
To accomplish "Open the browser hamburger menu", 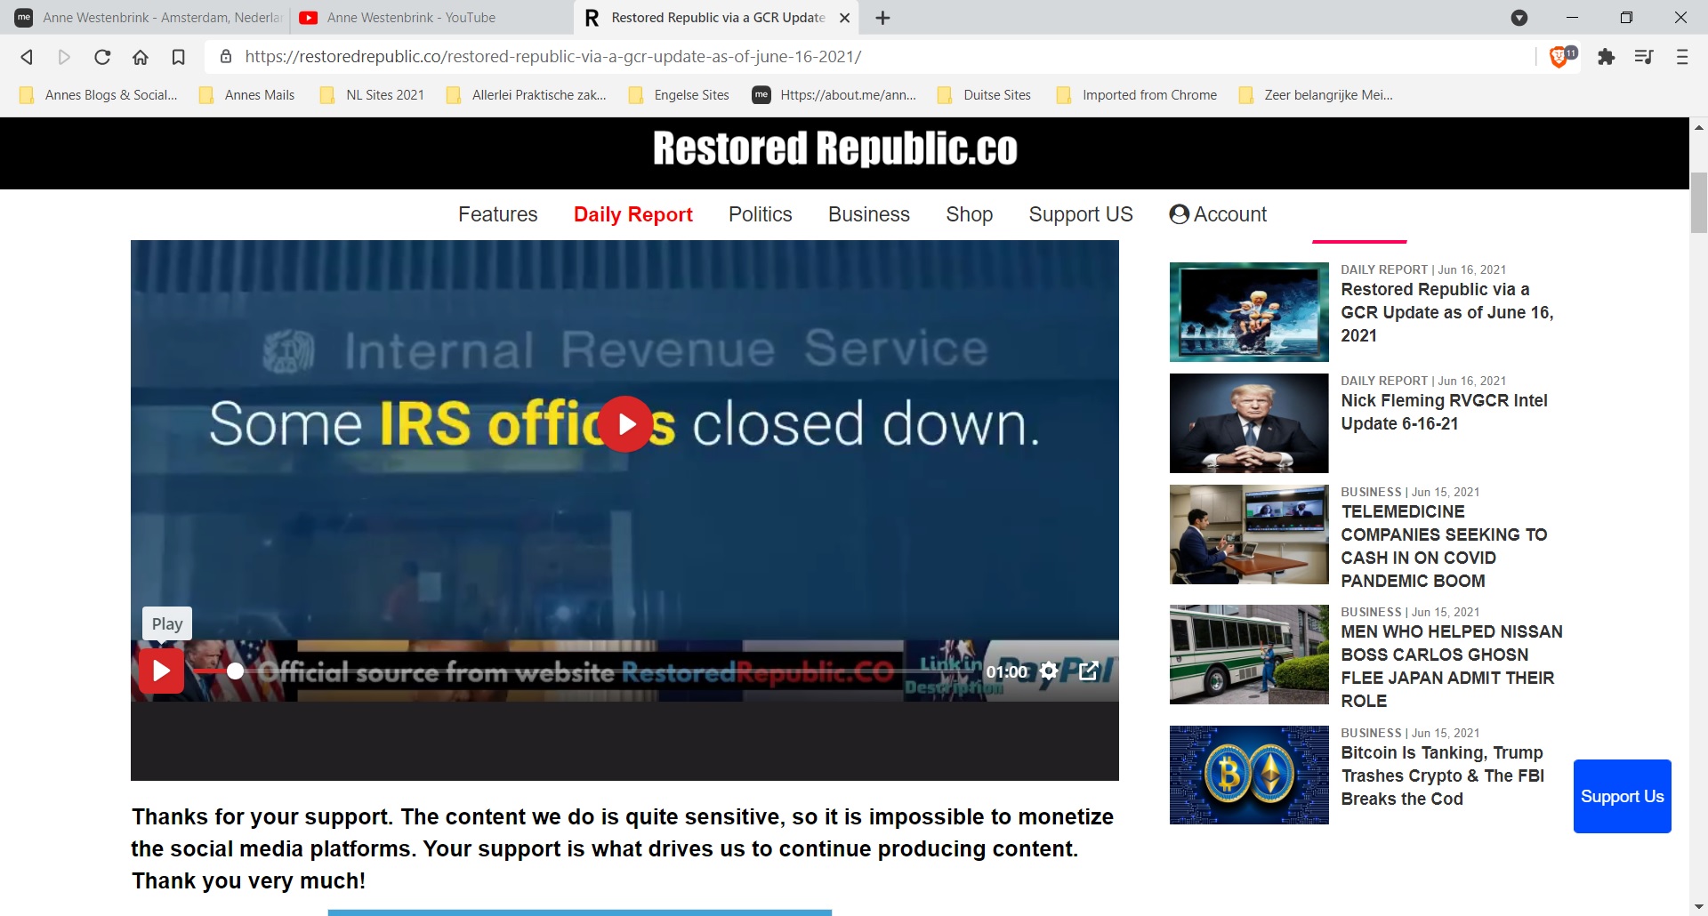I will 1681,57.
